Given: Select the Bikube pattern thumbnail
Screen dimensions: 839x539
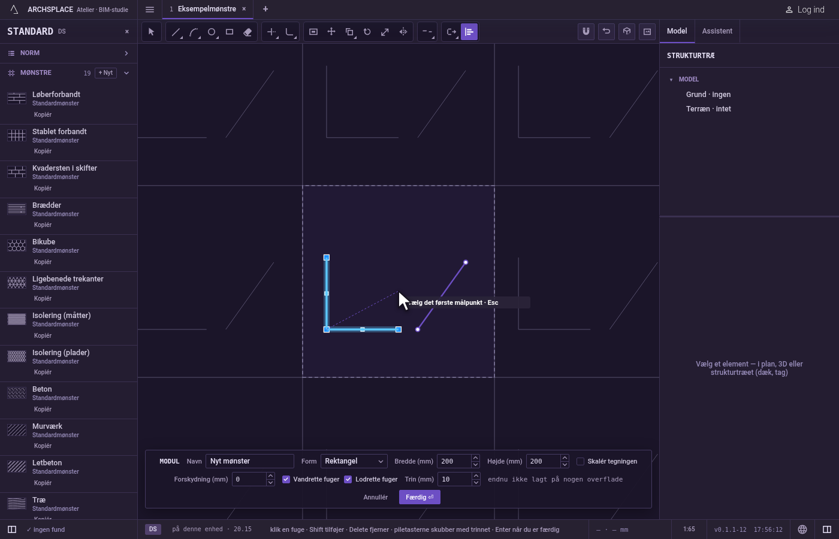Looking at the screenshot, I should coord(17,246).
